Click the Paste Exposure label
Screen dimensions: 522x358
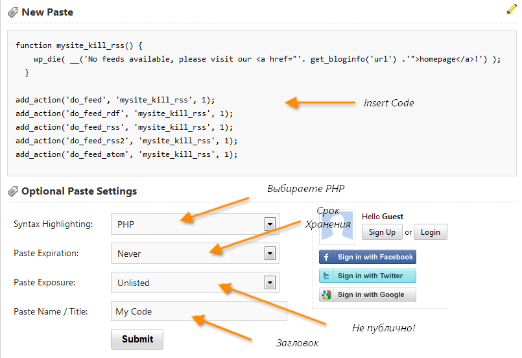(45, 282)
